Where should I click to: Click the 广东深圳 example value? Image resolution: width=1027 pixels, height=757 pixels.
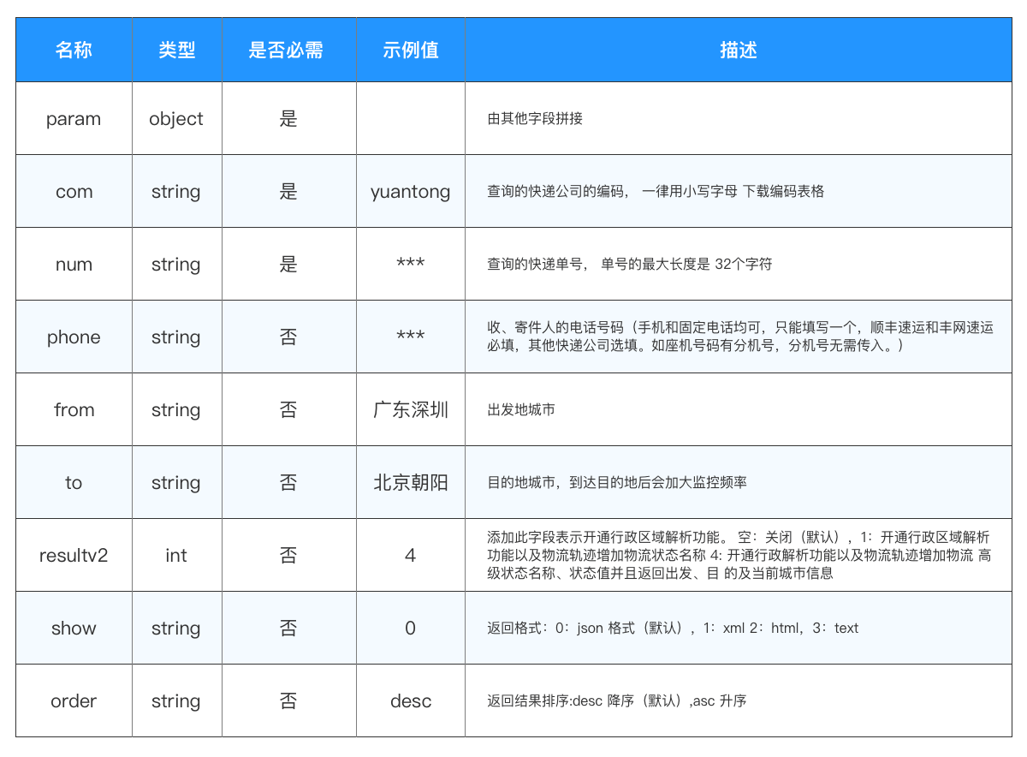(410, 410)
